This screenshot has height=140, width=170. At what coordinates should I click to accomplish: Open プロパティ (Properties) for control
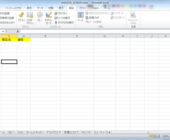point(61,13)
